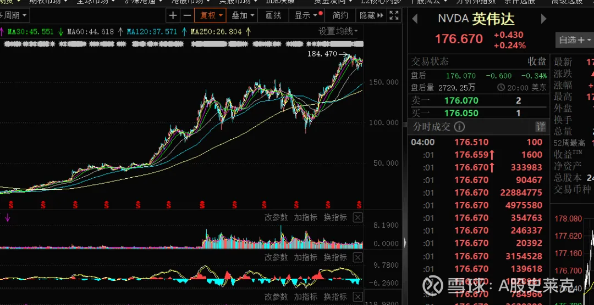Click the side panel collapse handle
594x305 pixels.
click(x=405, y=242)
